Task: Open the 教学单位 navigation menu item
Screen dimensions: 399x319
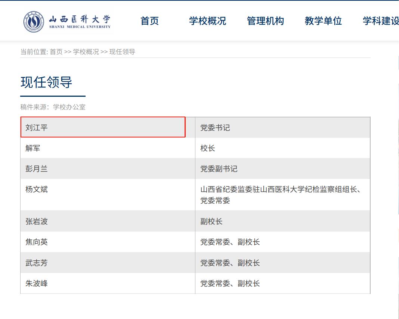Action: [x=324, y=21]
